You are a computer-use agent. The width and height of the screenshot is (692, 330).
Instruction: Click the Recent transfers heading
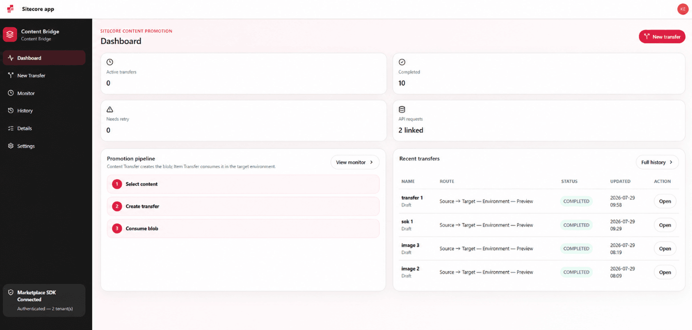click(x=419, y=159)
